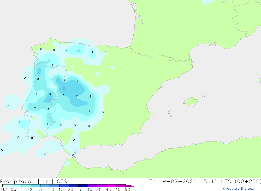Pick the 40 mm magenta legend swatch
Screen dimensions: 261x191
tap(111, 186)
